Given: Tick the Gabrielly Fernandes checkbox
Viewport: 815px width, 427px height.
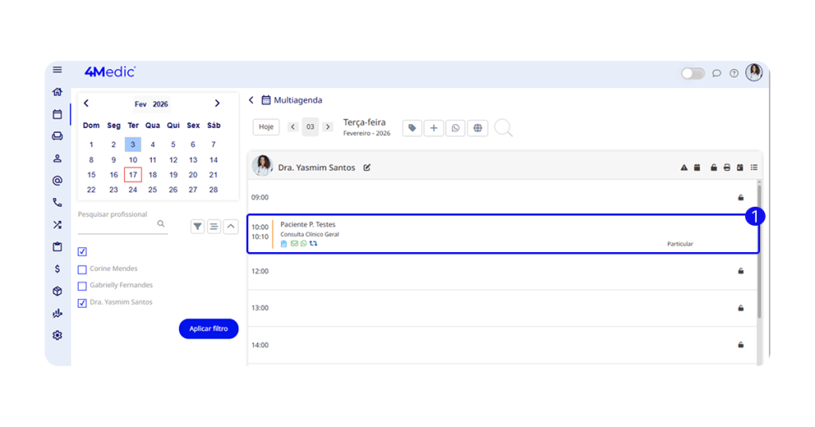Looking at the screenshot, I should (x=82, y=285).
